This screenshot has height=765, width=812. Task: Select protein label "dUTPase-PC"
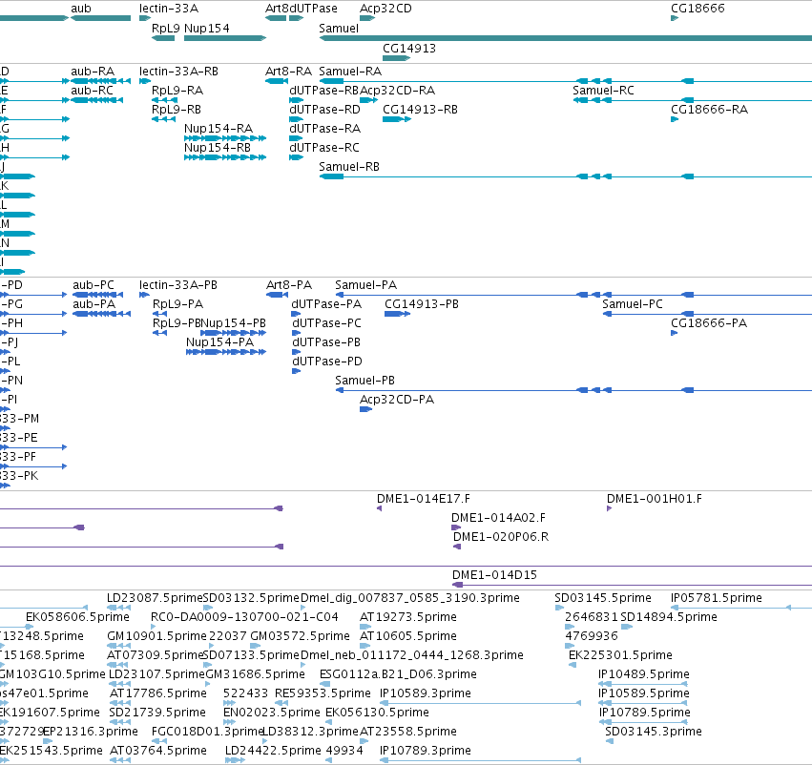point(326,323)
